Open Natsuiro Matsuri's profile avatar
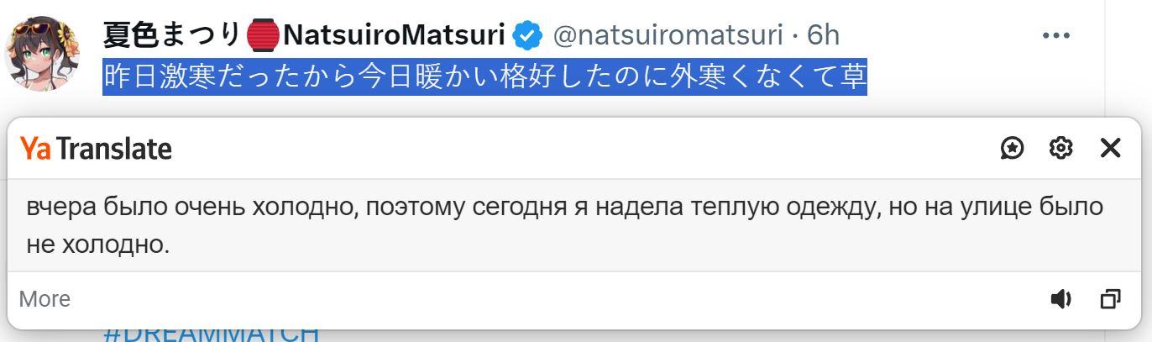Viewport: 1152px width, 342px height. 42,52
